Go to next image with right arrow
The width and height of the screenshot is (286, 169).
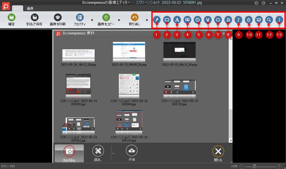[x=264, y=3]
